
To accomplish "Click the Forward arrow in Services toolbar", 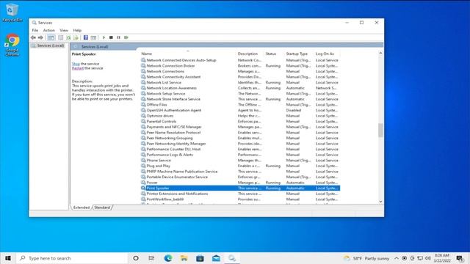I will point(40,37).
